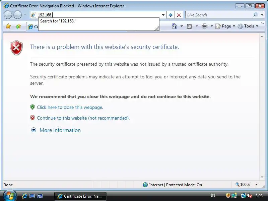Click the Windows Start orb
Viewport: 268px width, 201px height.
tap(10, 196)
